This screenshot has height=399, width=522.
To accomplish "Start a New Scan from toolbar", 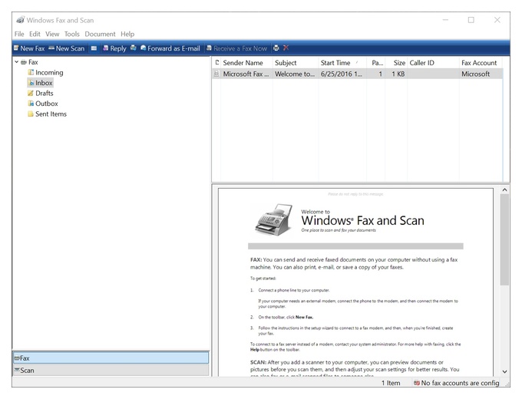I will click(67, 48).
